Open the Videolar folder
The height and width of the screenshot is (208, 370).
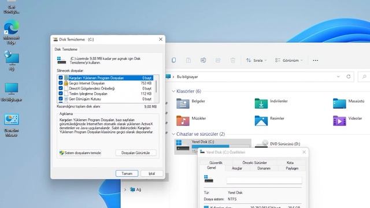click(x=347, y=121)
